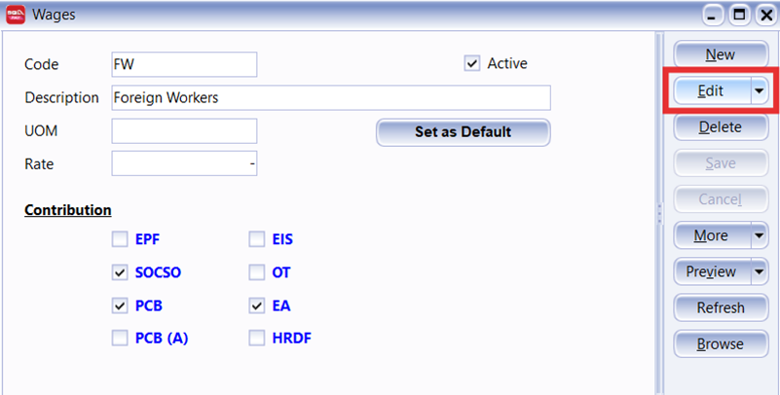Check the HRDF contribution box

(257, 339)
